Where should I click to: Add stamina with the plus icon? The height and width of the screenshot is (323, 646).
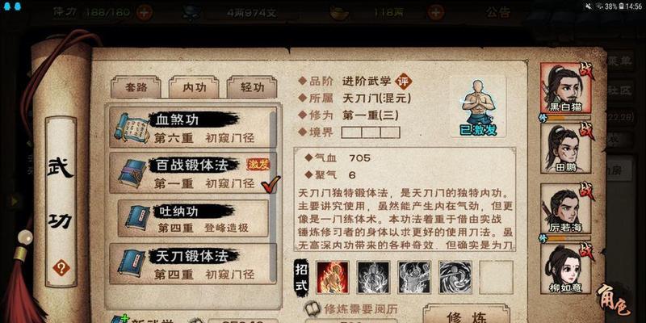[145, 12]
